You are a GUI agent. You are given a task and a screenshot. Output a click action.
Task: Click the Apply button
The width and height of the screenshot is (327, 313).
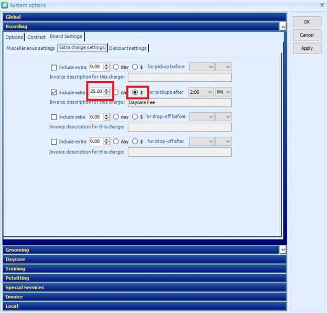pyautogui.click(x=307, y=48)
